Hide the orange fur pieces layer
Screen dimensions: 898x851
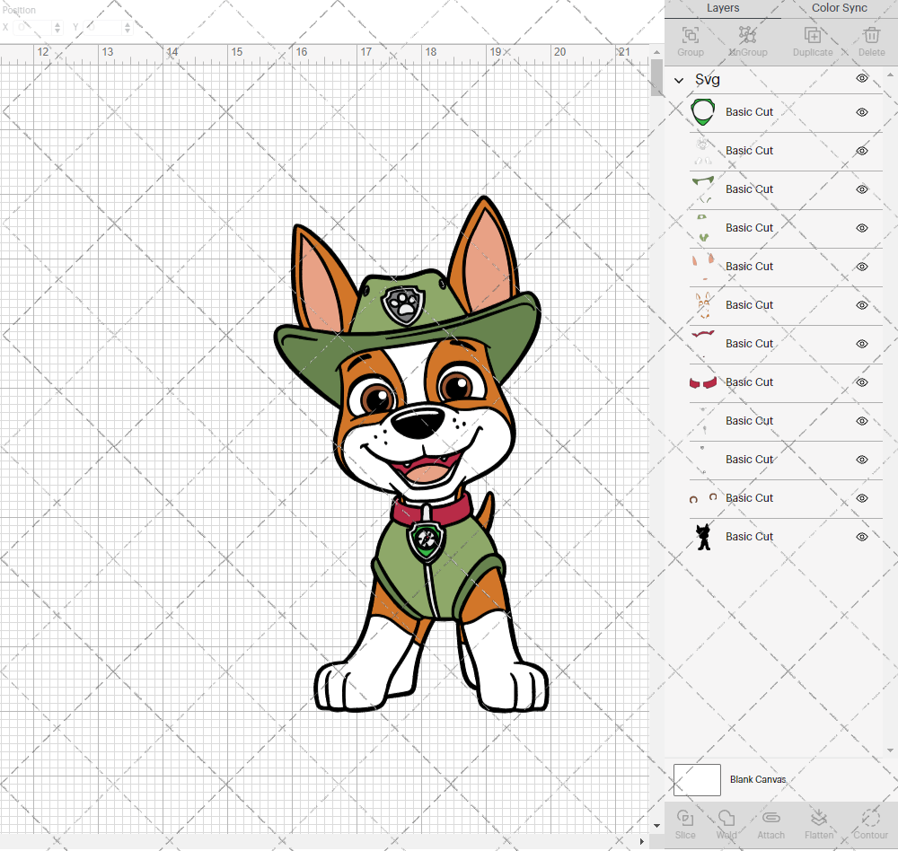pyautogui.click(x=862, y=304)
